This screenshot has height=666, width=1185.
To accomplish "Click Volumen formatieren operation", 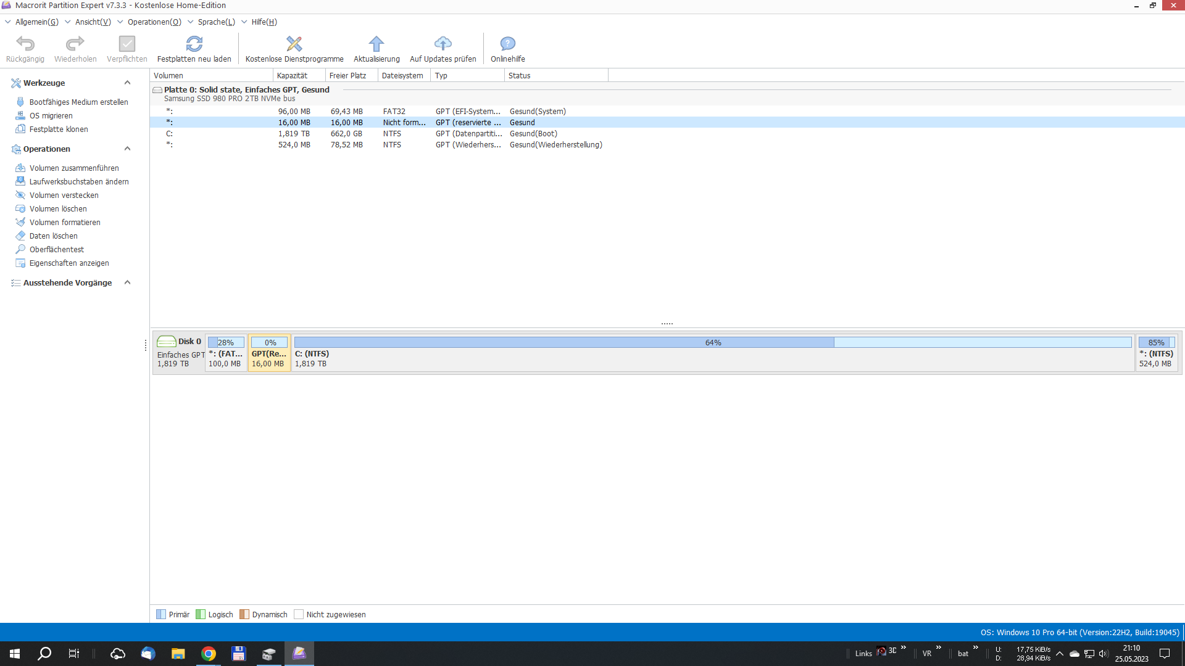I will pyautogui.click(x=65, y=223).
